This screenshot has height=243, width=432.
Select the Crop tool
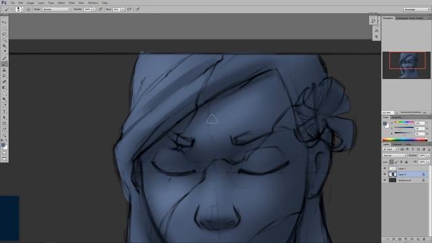click(x=4, y=46)
